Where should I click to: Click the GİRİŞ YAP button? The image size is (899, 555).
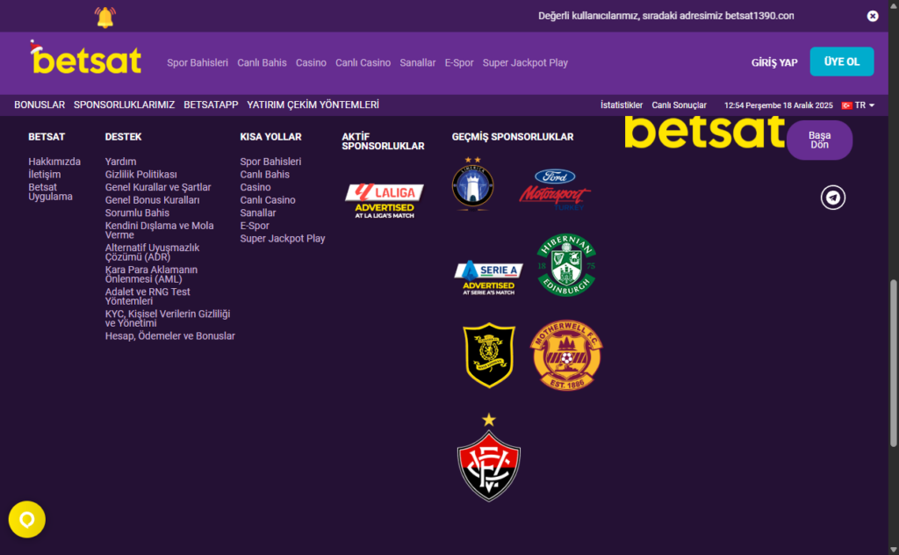coord(774,62)
